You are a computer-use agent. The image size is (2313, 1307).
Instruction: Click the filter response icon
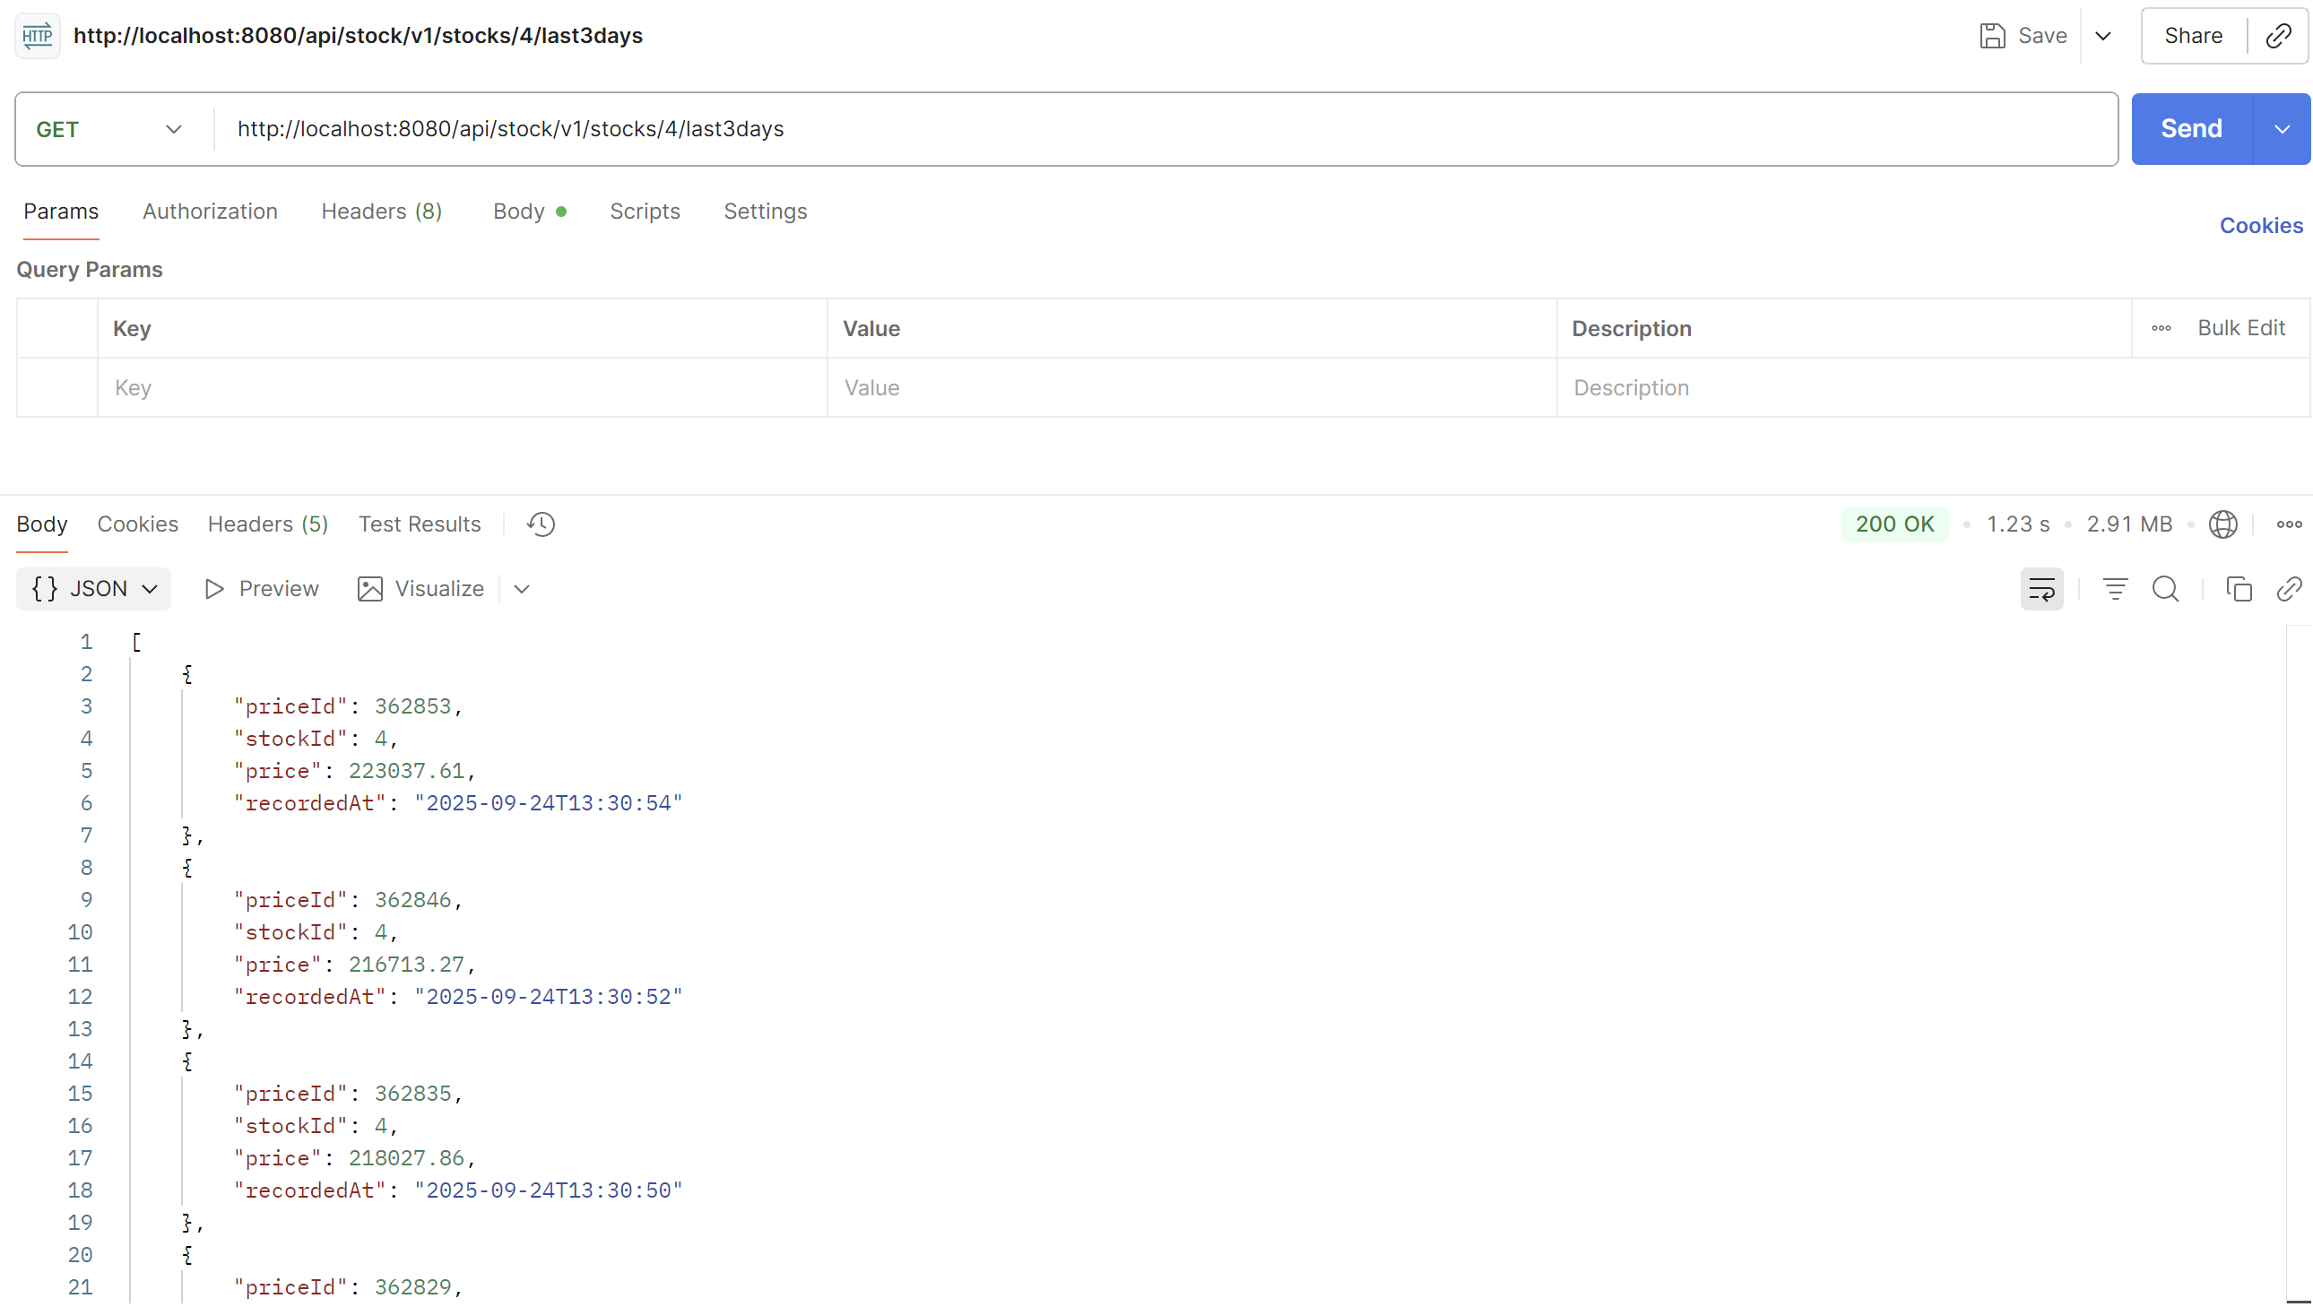[x=2115, y=590]
